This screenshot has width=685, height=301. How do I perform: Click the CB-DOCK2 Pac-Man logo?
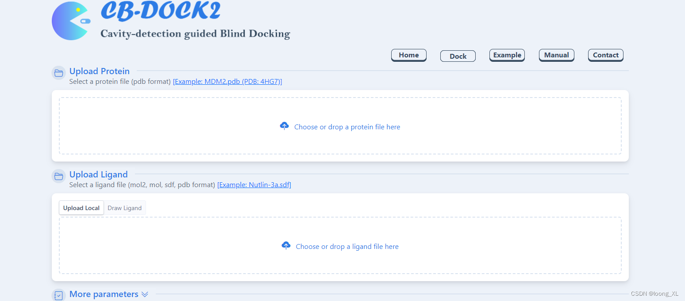pyautogui.click(x=71, y=20)
